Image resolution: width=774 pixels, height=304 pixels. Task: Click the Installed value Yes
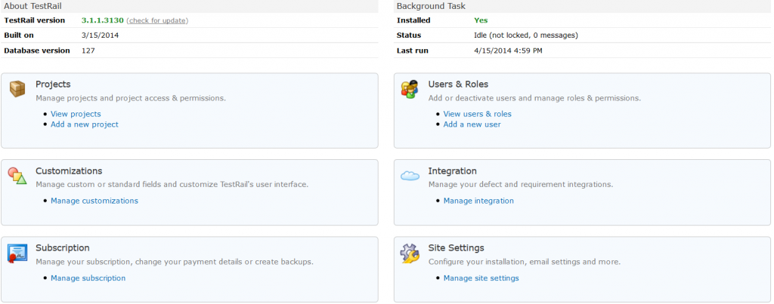click(x=481, y=20)
